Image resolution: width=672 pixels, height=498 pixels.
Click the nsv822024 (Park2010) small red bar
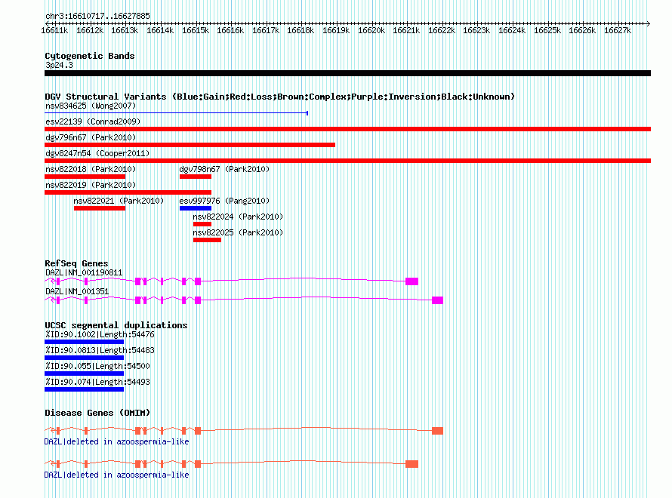tap(202, 224)
